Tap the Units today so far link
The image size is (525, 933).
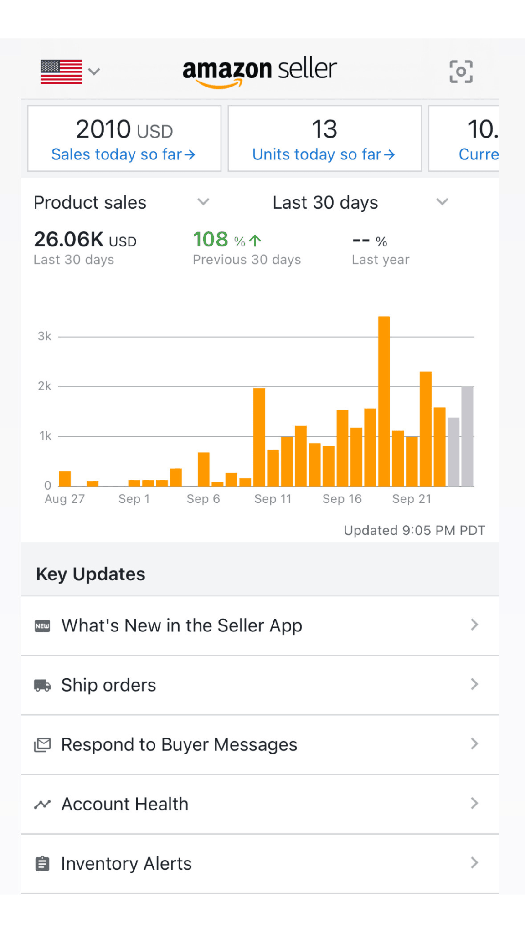click(x=324, y=154)
